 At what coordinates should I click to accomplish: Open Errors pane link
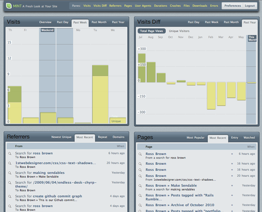(214, 6)
